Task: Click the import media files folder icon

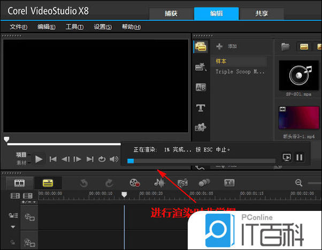Action: click(286, 47)
